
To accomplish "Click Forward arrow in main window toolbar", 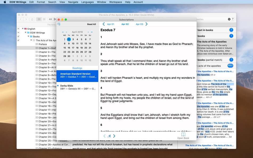I will [26, 19].
